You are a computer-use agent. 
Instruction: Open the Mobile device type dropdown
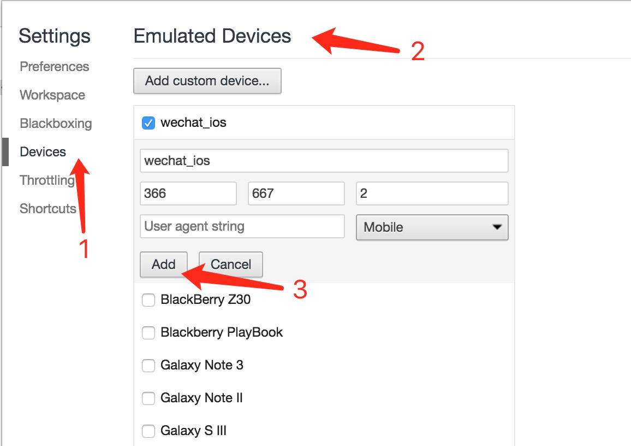pos(432,227)
